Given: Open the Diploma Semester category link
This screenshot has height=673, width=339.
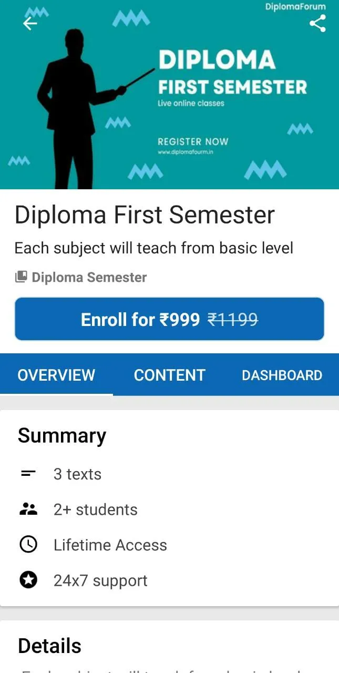Looking at the screenshot, I should (89, 277).
